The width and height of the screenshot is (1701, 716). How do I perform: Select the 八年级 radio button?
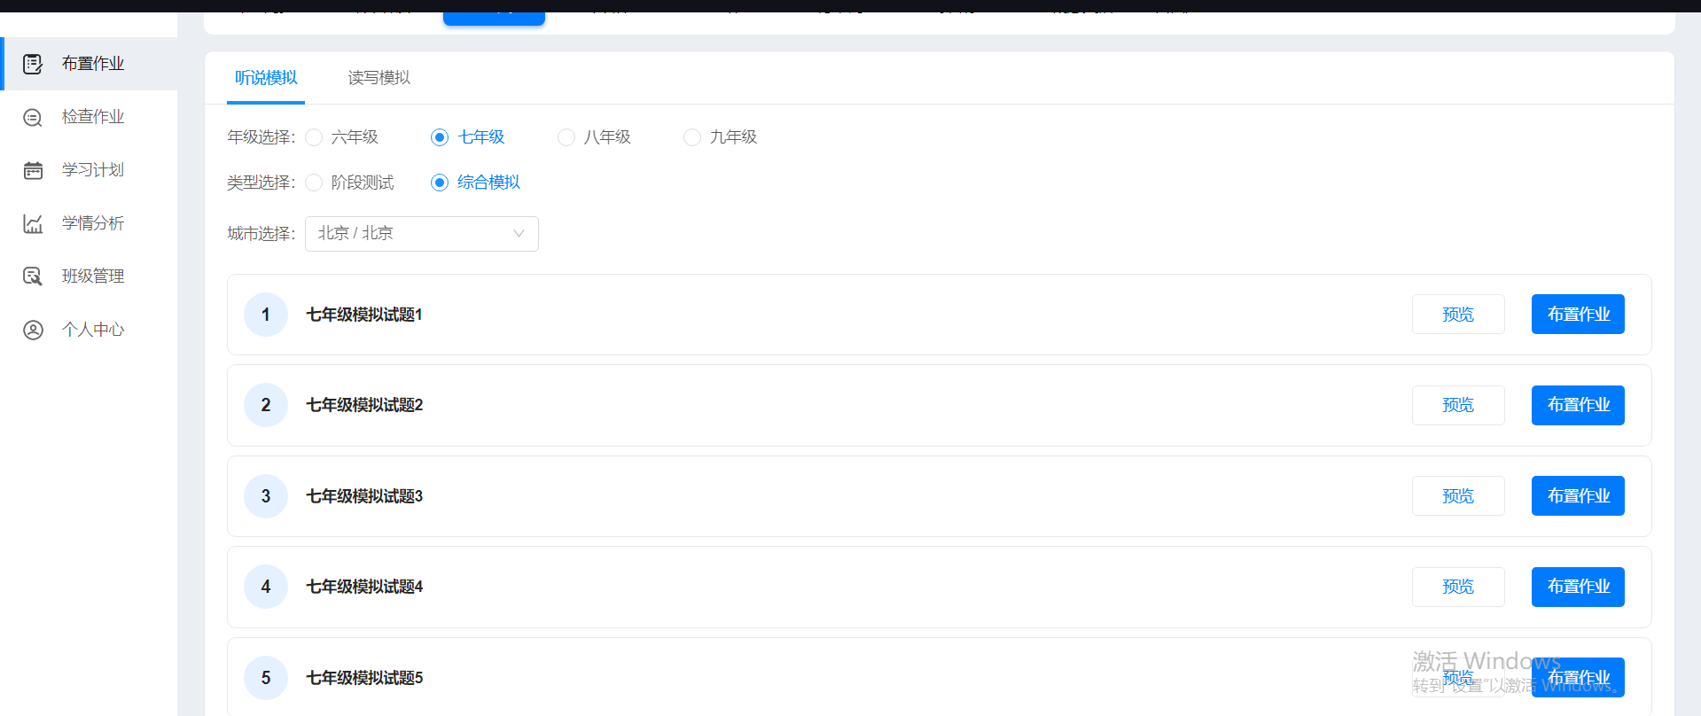click(566, 137)
